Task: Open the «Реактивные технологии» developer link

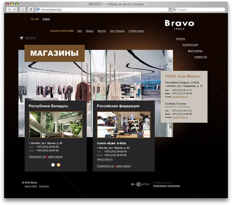Action: [x=167, y=186]
